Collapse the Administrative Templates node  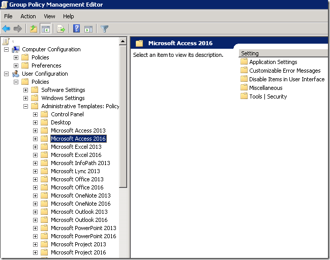[x=25, y=106]
